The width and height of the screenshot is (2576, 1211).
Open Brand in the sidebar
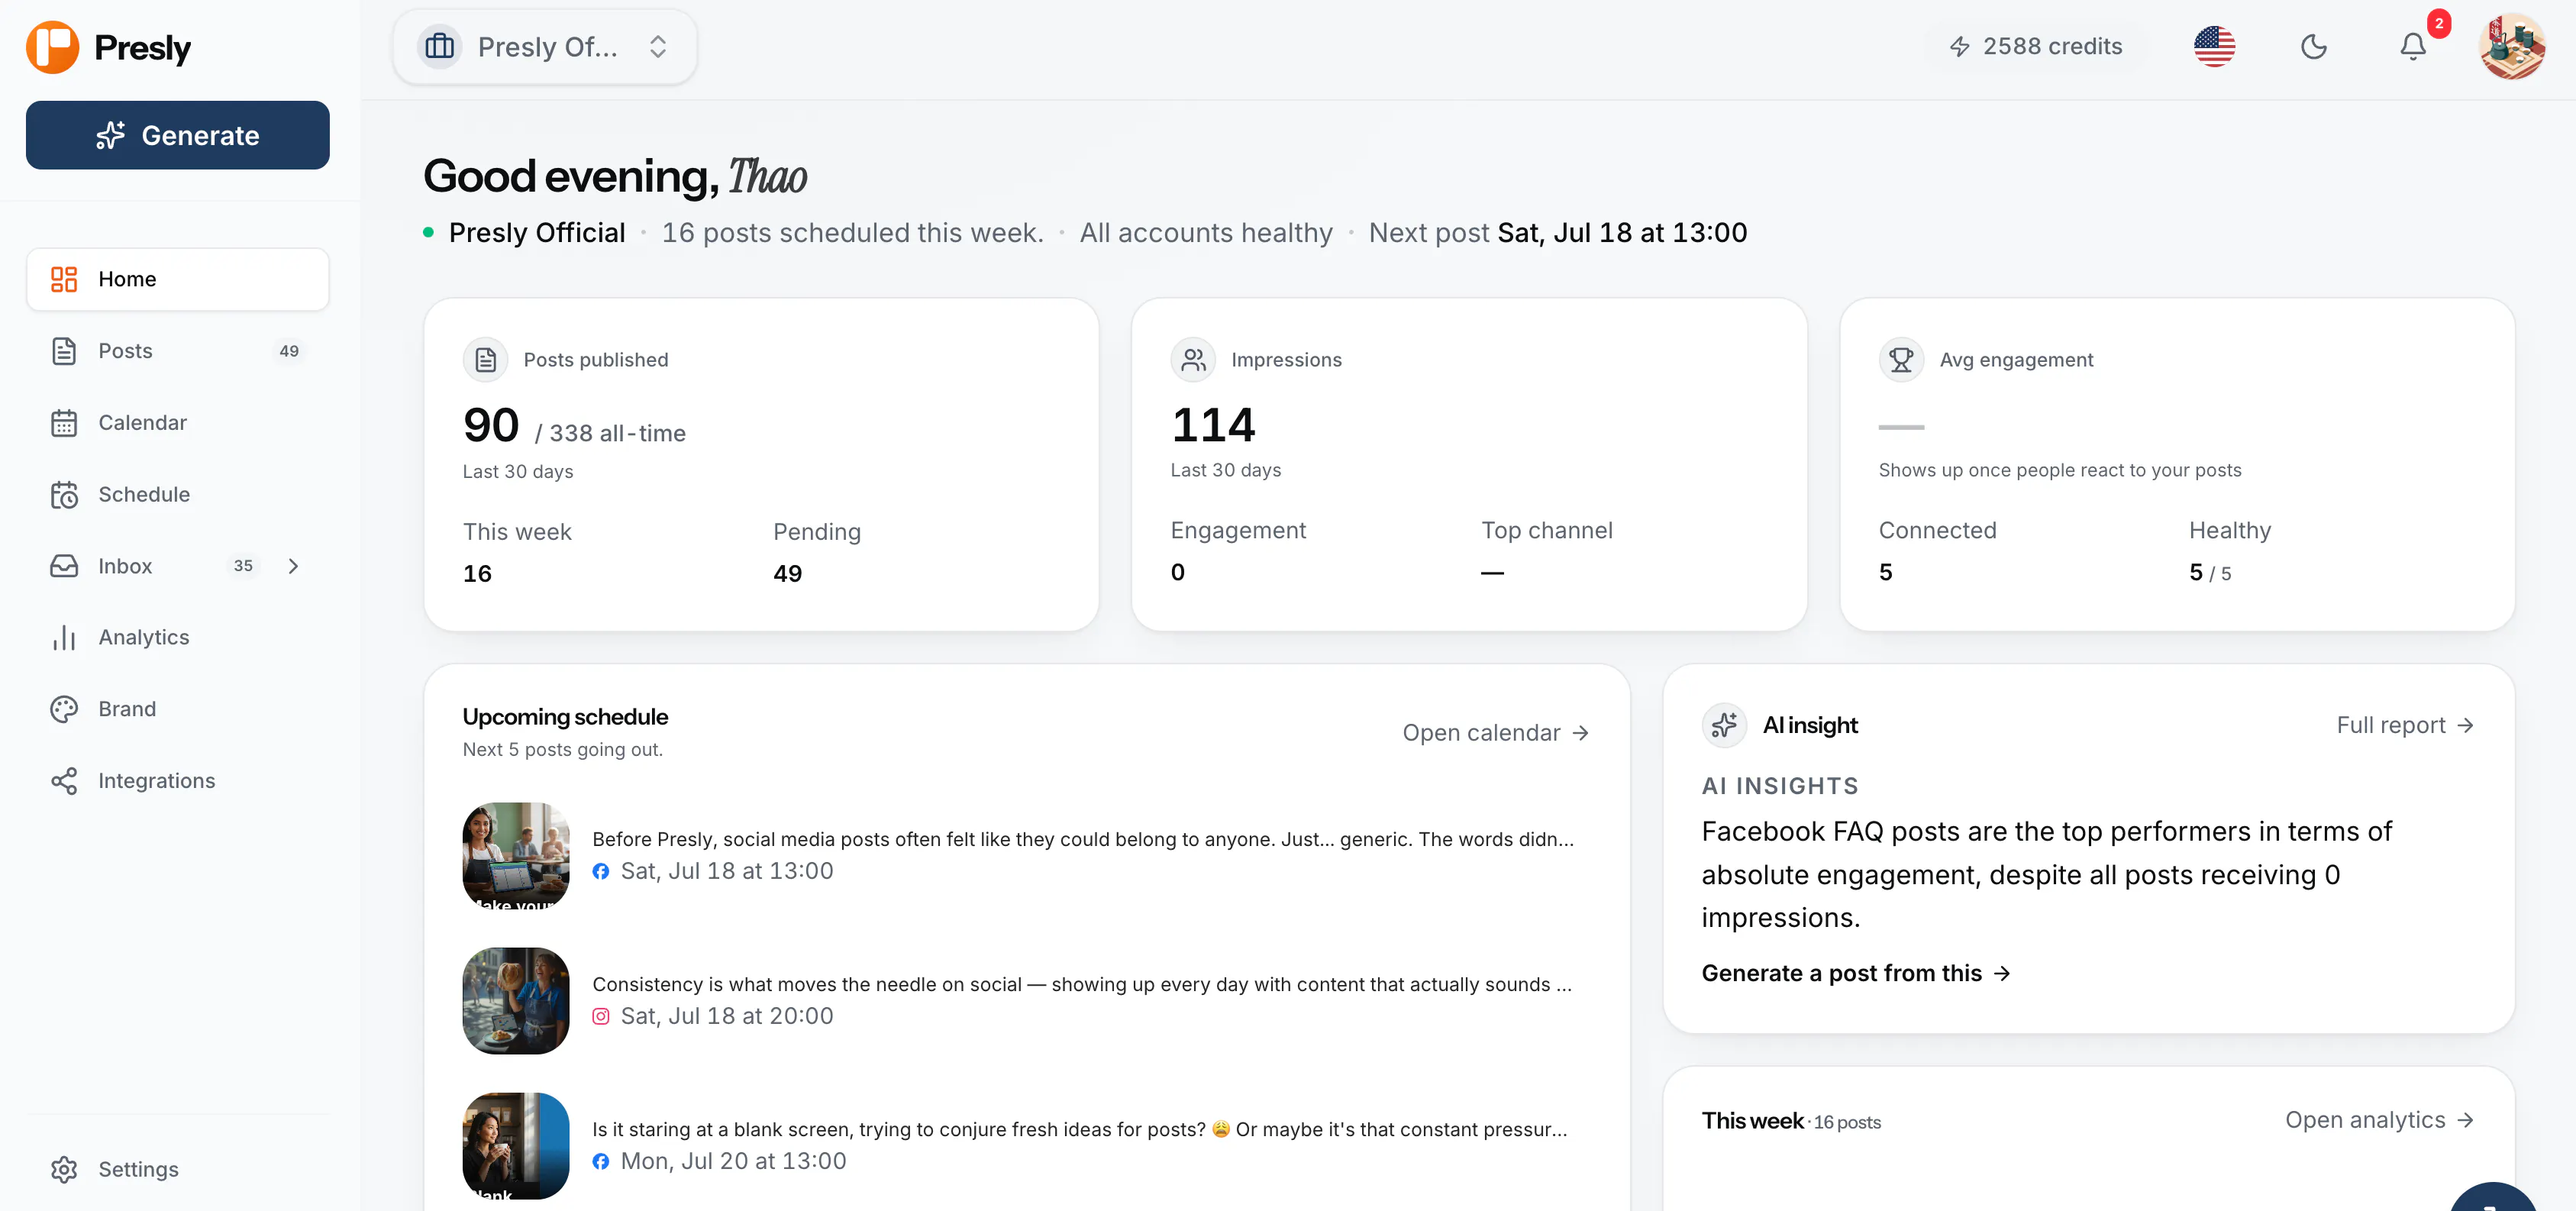(178, 709)
